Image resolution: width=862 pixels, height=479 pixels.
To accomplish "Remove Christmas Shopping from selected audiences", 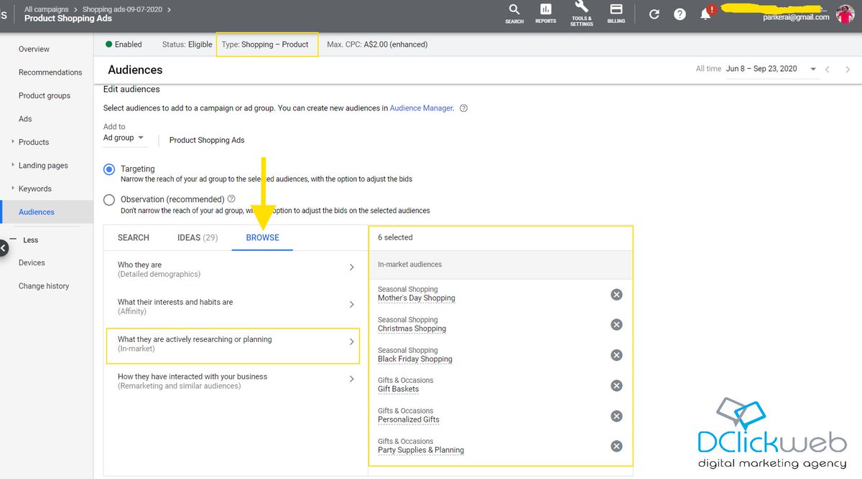I will click(616, 324).
